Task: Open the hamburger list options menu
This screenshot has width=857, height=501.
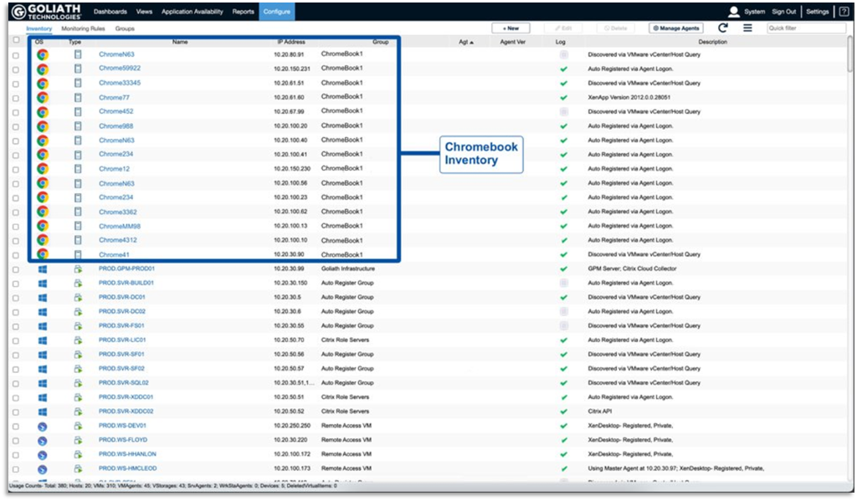Action: click(747, 28)
